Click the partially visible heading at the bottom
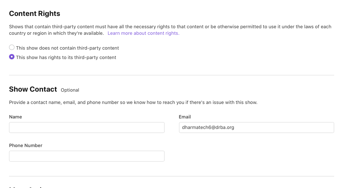The image size is (345, 188). (x=26, y=187)
